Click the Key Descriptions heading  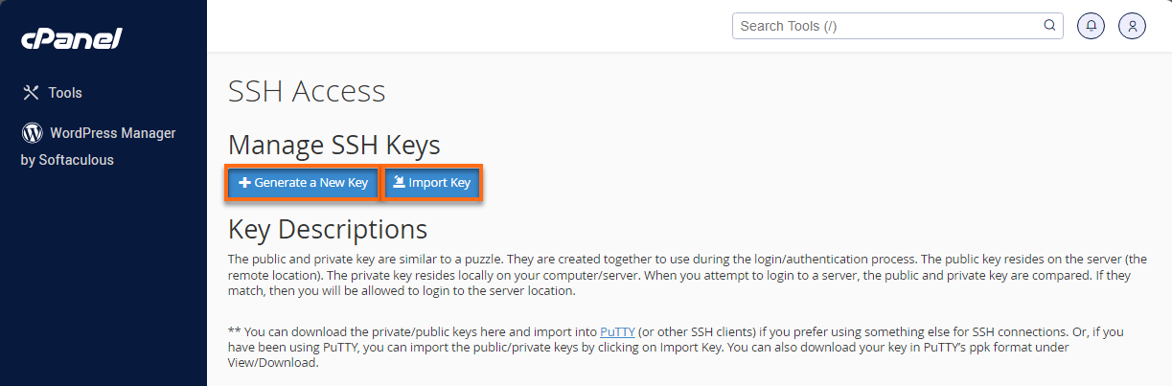327,230
